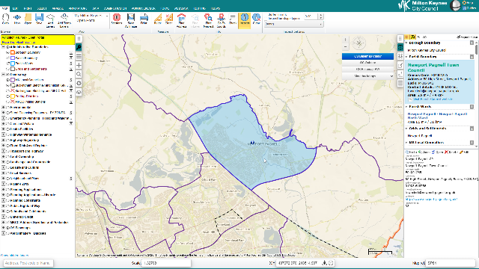Click the floppy disk Save icon
The image size is (479, 269).
39,19
